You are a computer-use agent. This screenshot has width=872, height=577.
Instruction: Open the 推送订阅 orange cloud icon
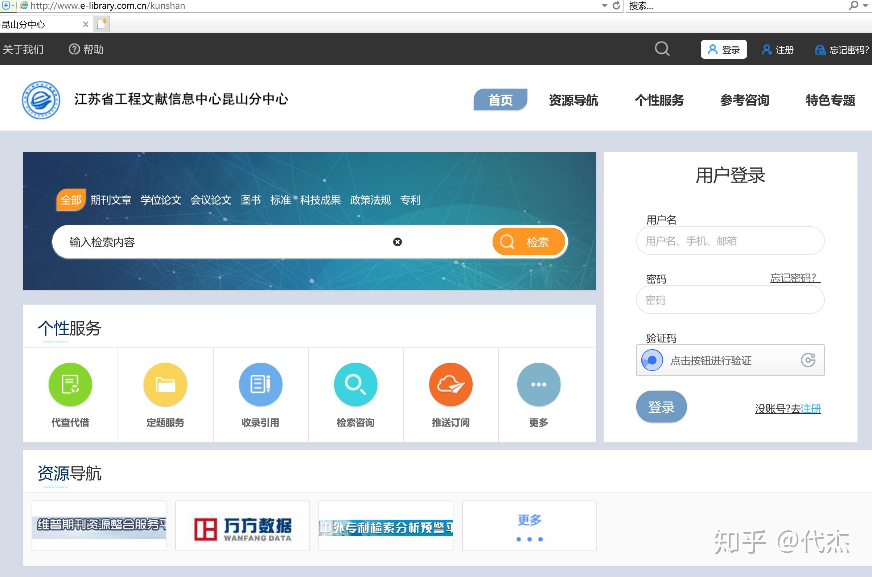click(451, 384)
